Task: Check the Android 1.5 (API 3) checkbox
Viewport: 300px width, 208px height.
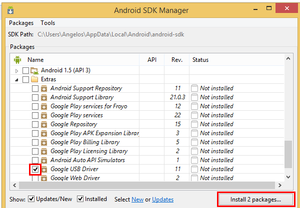Action: click(x=25, y=70)
